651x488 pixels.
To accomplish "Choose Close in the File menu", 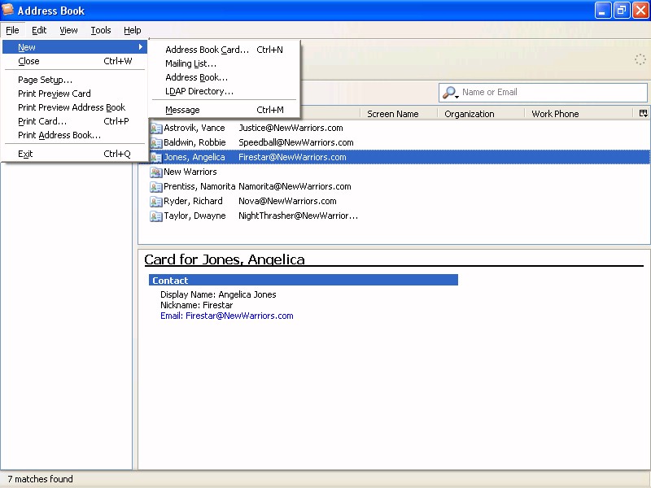I will (75, 61).
